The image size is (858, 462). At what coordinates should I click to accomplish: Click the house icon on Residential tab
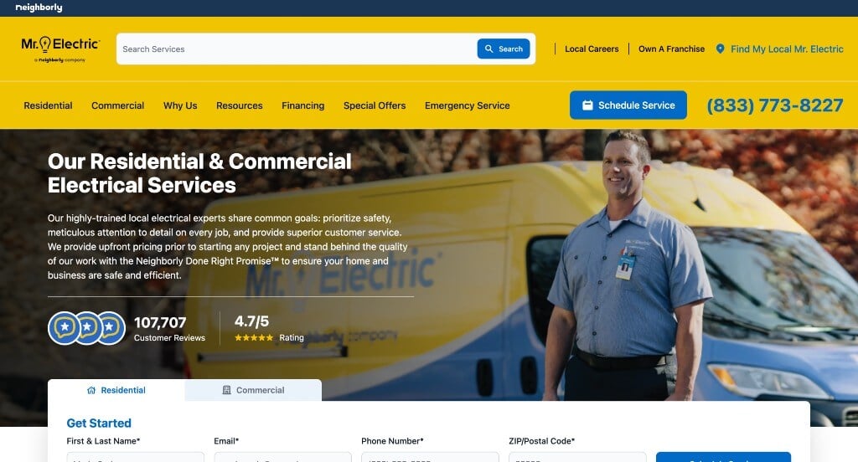[91, 390]
